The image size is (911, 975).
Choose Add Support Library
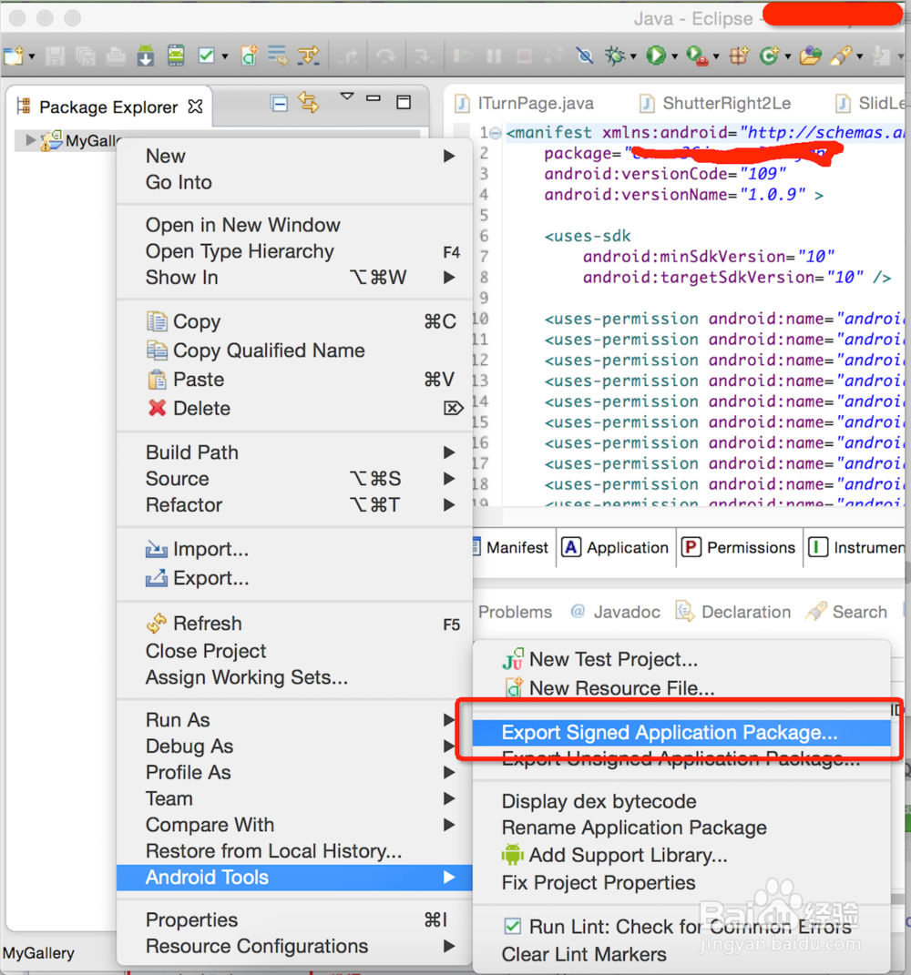[681, 856]
